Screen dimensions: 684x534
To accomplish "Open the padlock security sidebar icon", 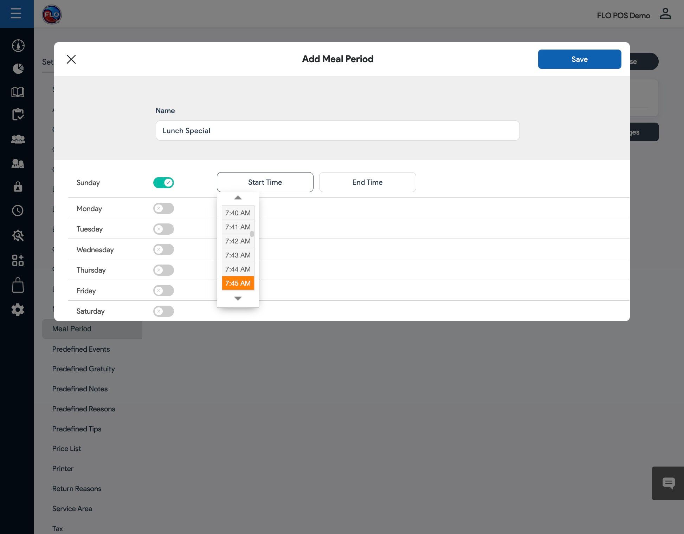I will [x=18, y=187].
